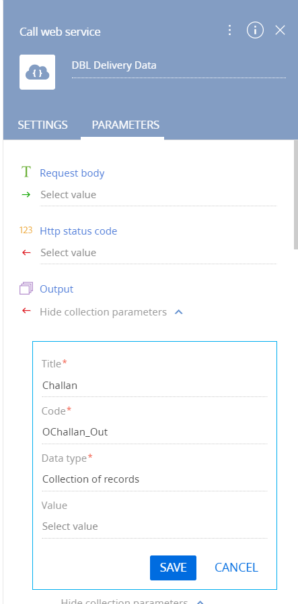Click the green input arrow icon

click(x=26, y=195)
